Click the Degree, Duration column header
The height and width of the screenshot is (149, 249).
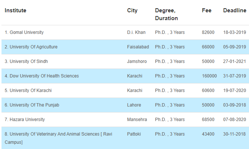point(166,14)
